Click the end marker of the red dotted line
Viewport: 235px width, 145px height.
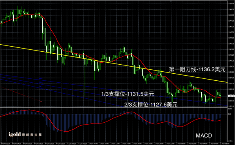tap(41, 101)
